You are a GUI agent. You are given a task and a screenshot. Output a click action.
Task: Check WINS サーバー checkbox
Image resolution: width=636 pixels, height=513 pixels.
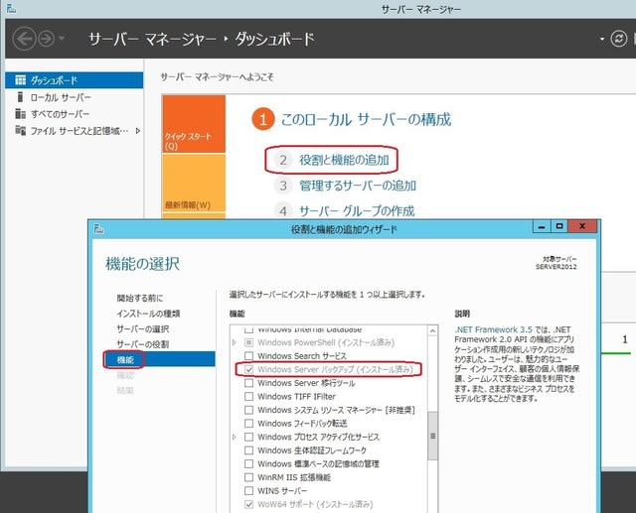tap(249, 491)
